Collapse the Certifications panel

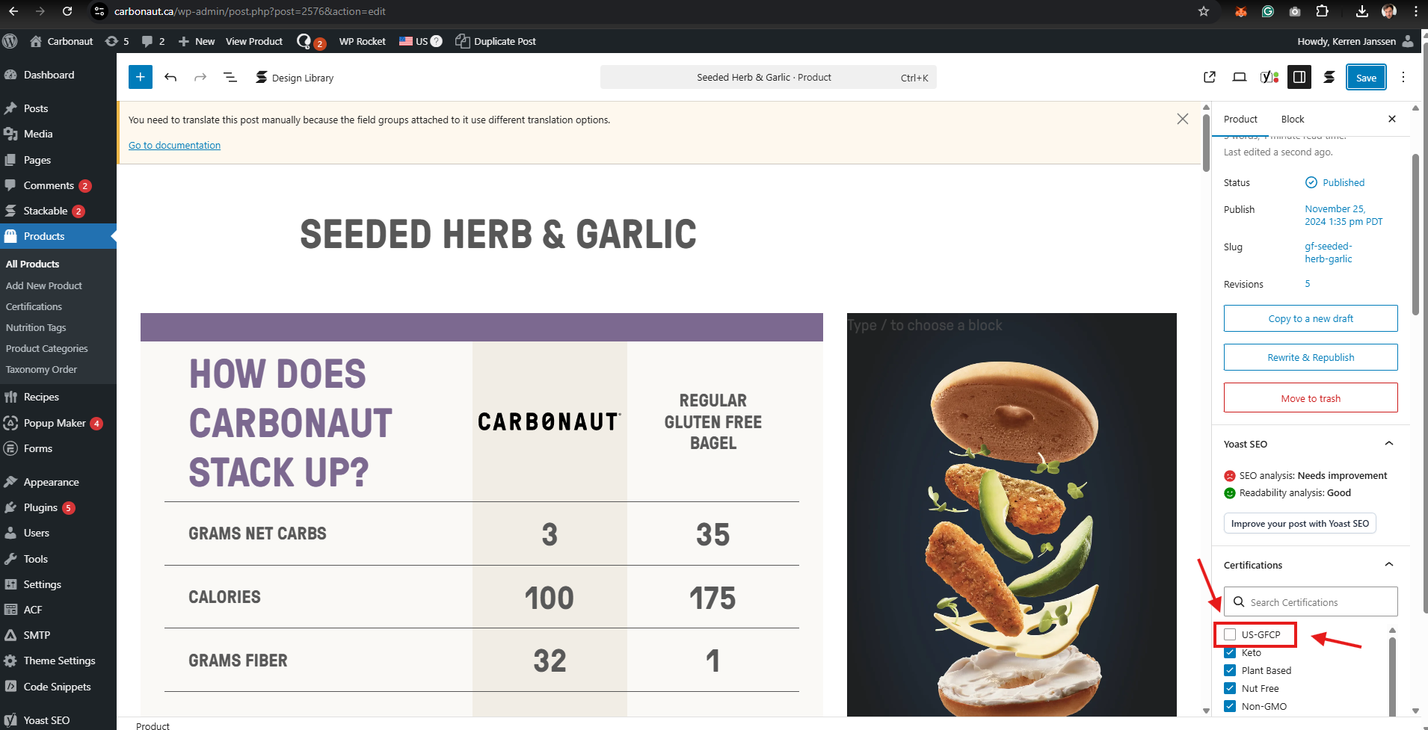tap(1389, 565)
